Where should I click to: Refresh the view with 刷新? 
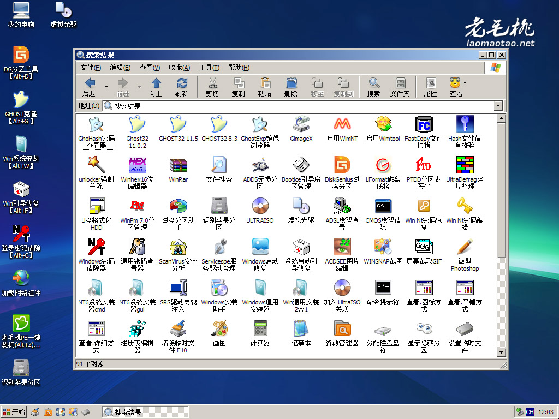182,87
